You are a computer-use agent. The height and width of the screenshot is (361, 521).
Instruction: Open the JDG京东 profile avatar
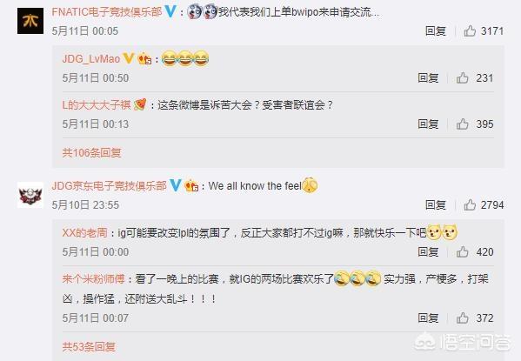[30, 195]
